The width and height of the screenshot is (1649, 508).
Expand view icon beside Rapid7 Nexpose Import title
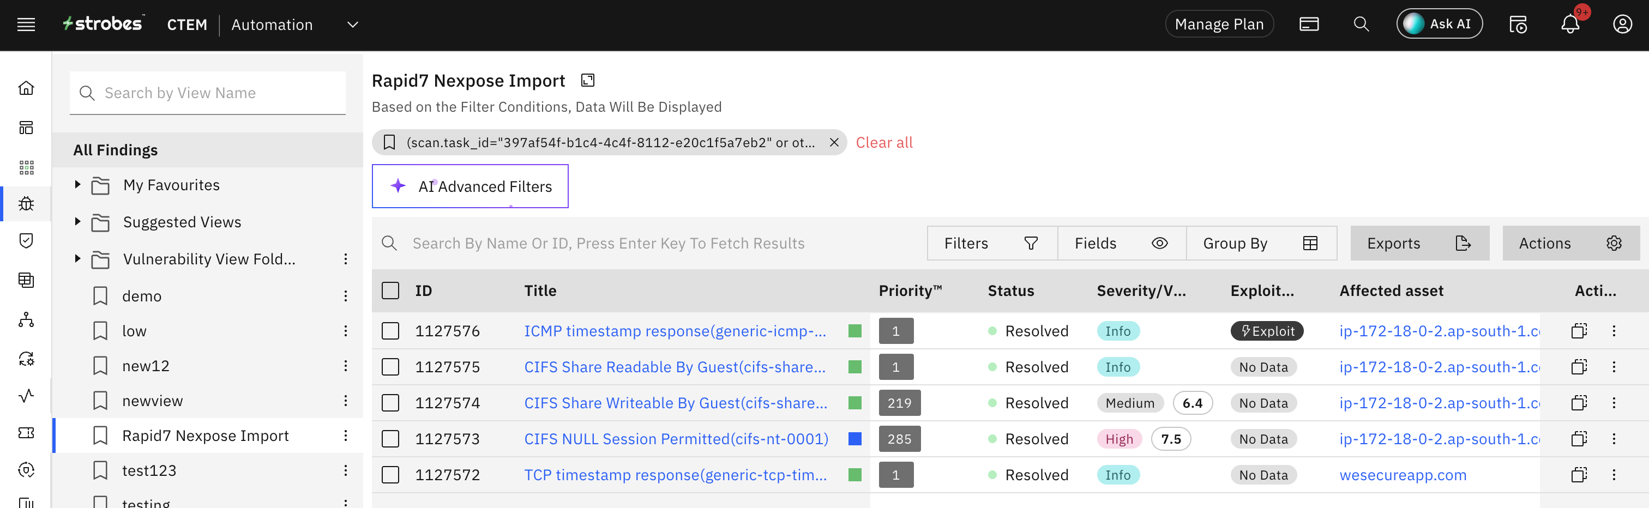point(588,81)
